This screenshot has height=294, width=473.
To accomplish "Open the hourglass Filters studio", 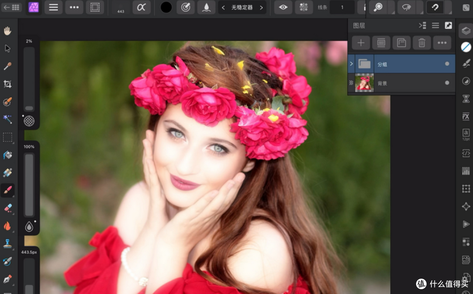I will click(x=466, y=99).
